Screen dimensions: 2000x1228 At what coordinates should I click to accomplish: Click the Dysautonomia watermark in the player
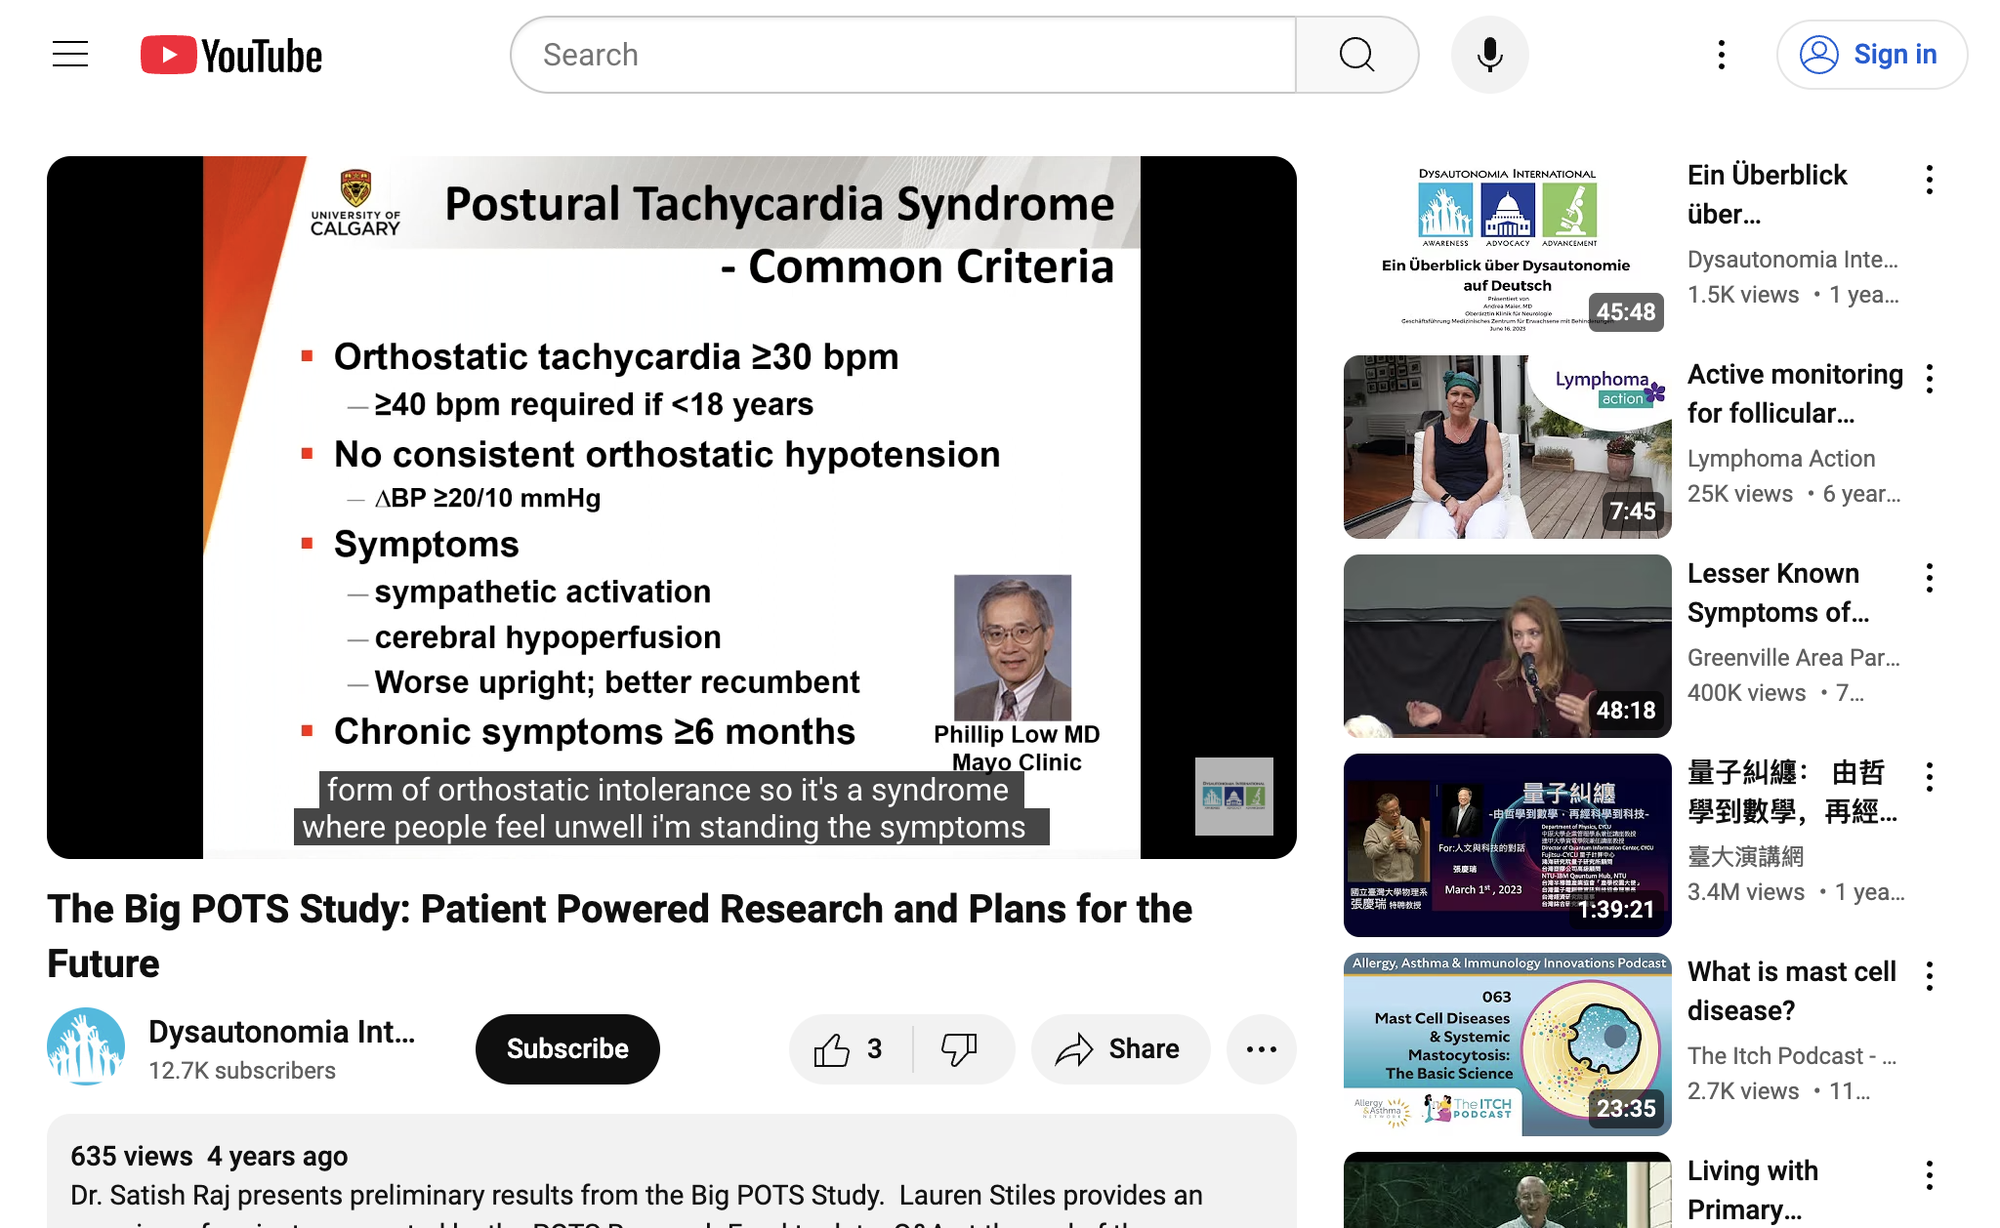1233,797
